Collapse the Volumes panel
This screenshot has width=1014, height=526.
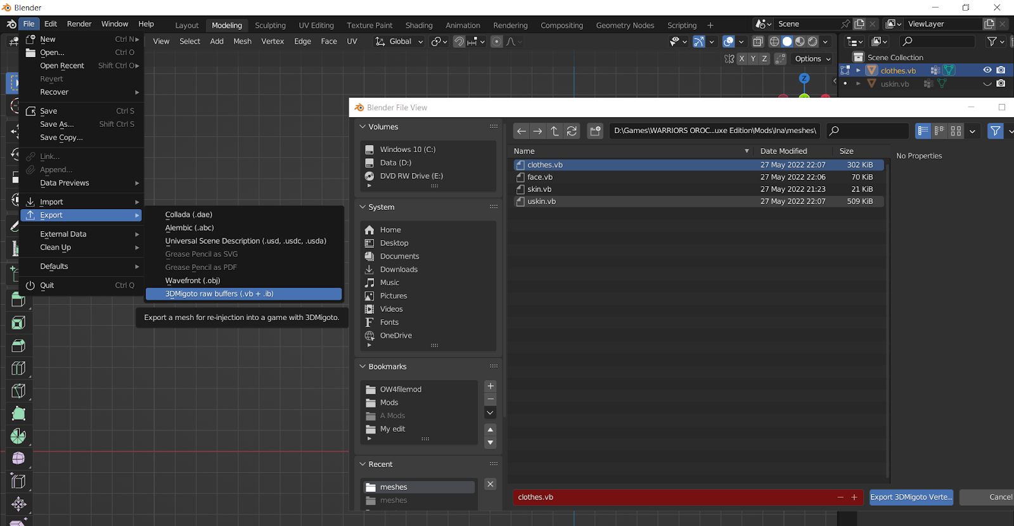point(363,127)
